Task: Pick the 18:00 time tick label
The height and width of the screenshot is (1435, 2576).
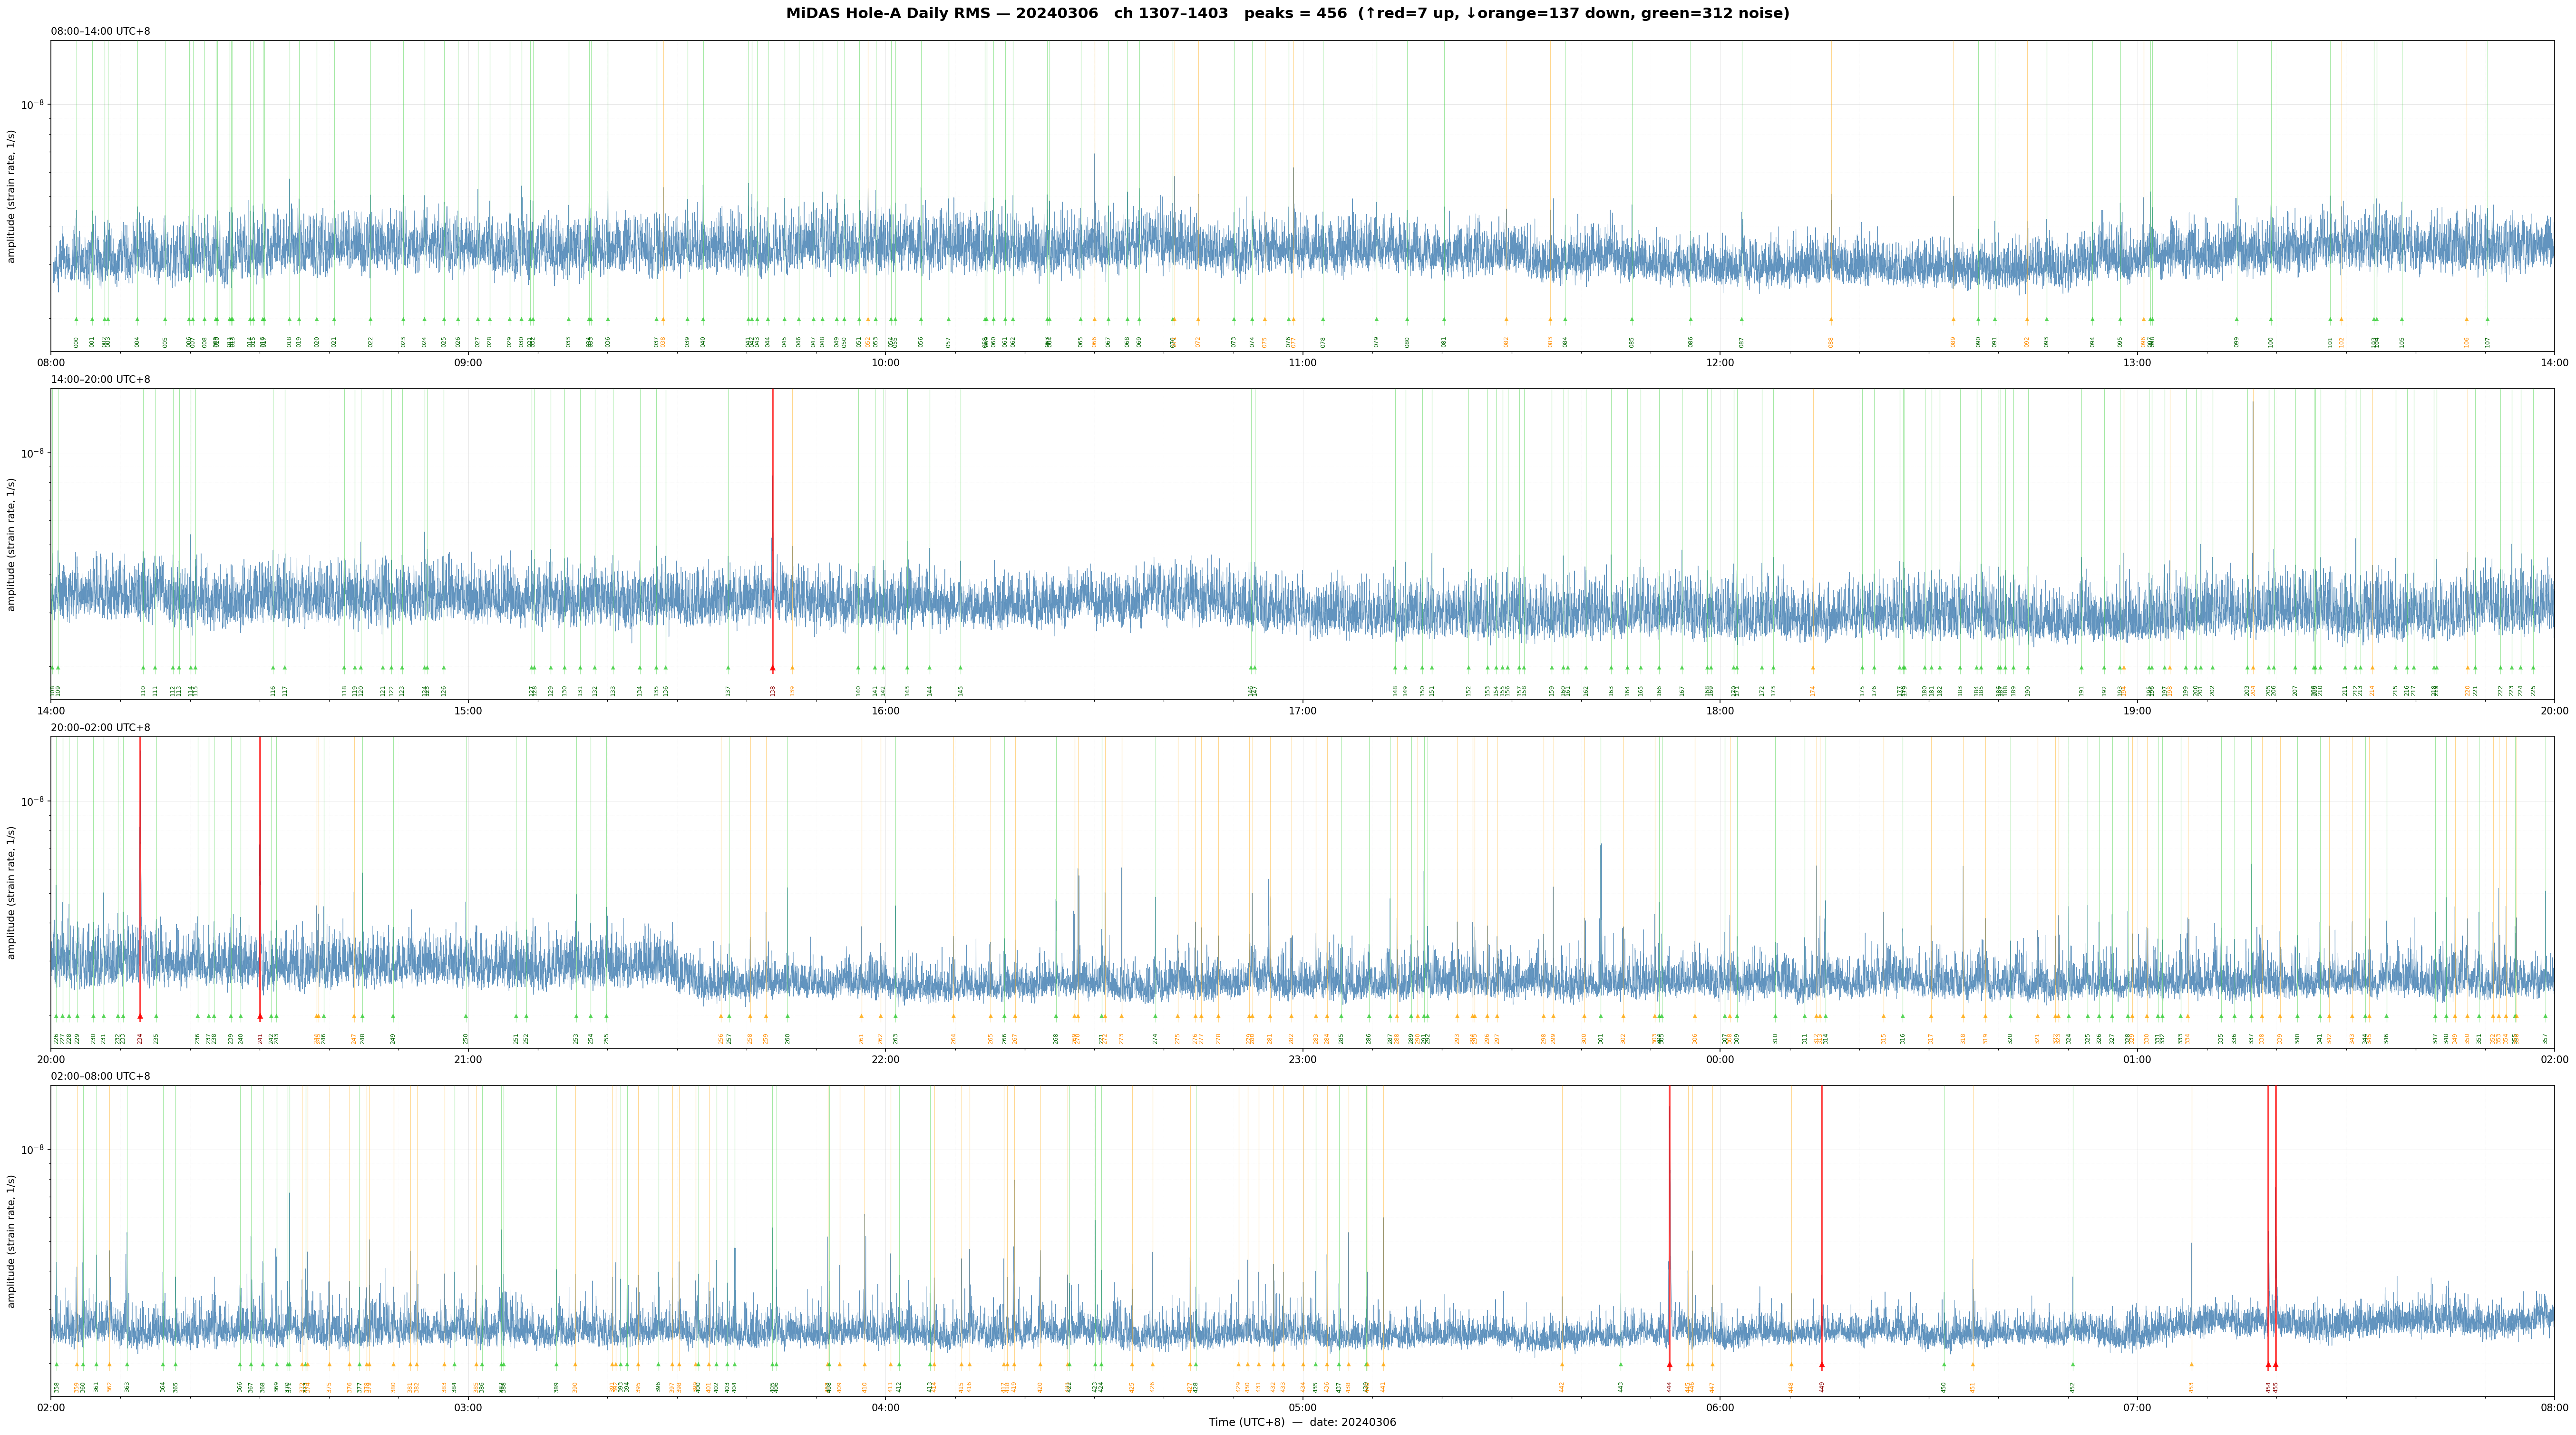Action: [x=1720, y=711]
